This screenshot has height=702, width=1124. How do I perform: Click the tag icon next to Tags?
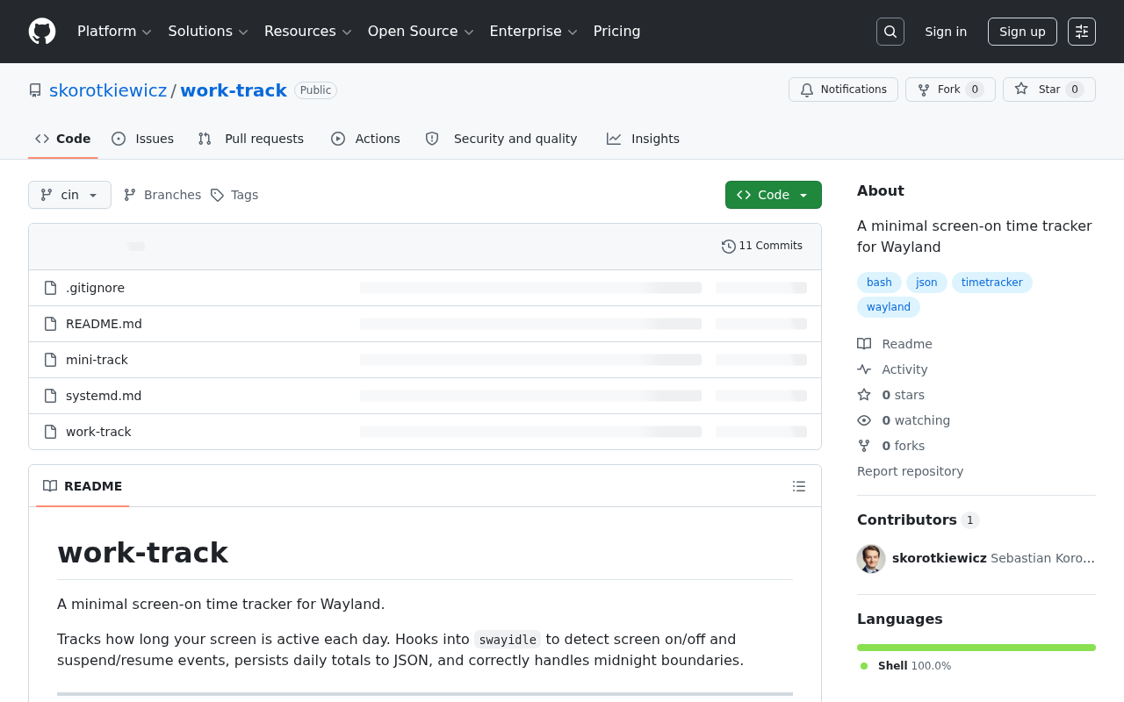pyautogui.click(x=217, y=195)
